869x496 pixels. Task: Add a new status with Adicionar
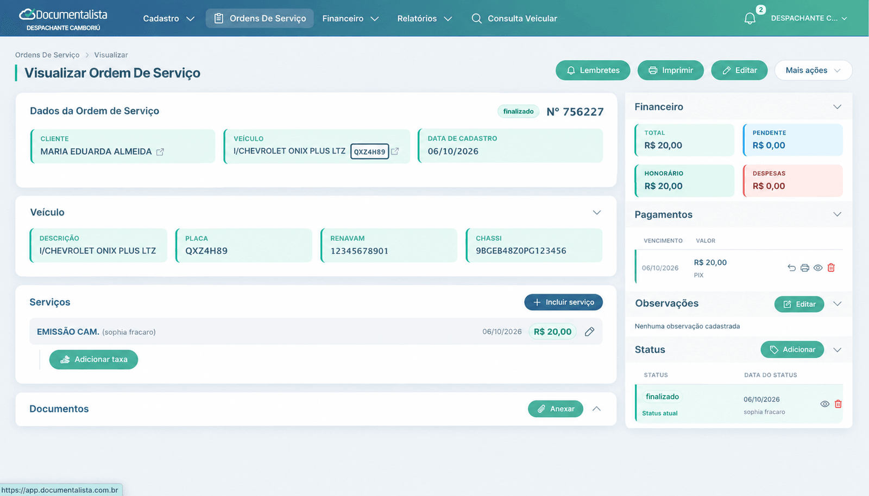pyautogui.click(x=792, y=349)
